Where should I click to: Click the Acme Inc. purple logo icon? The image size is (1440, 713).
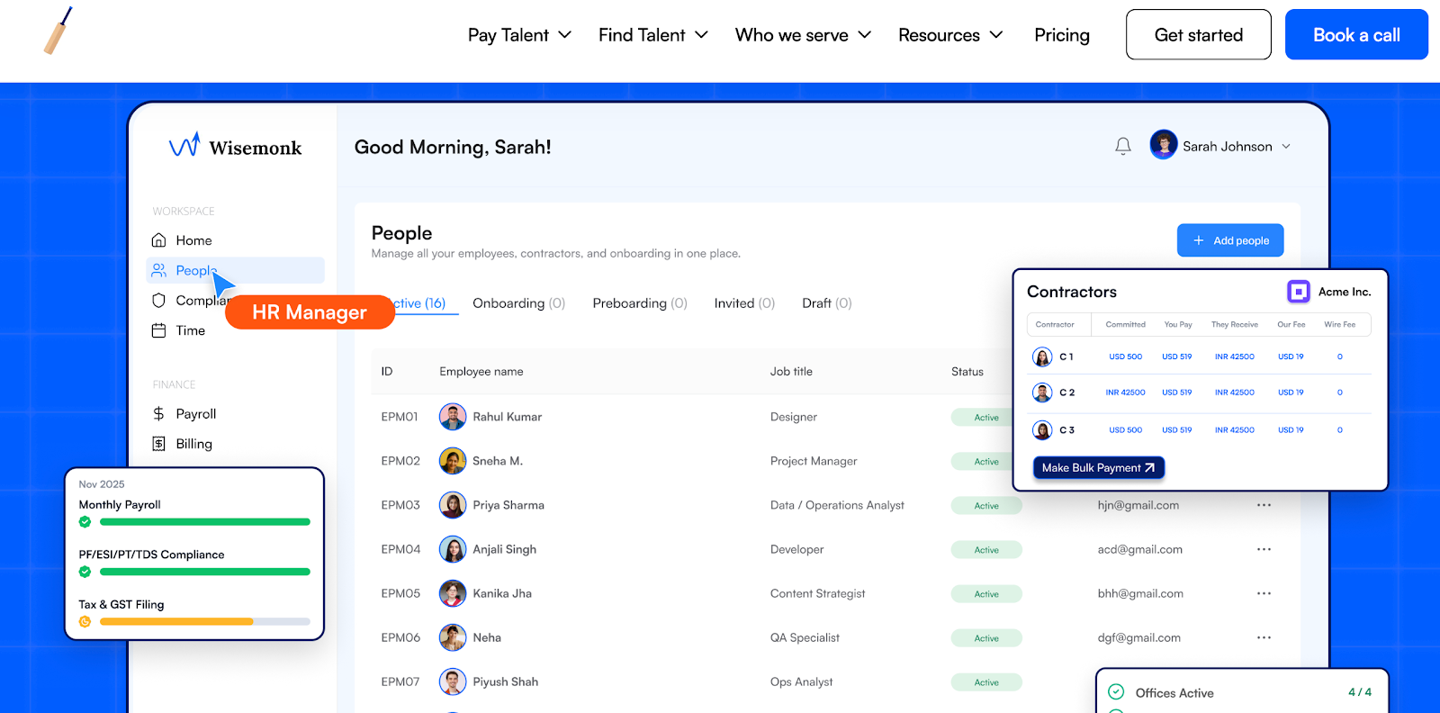[x=1299, y=292]
